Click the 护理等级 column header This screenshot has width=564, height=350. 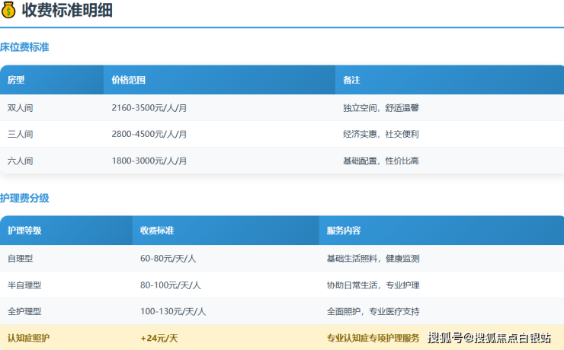(24, 231)
